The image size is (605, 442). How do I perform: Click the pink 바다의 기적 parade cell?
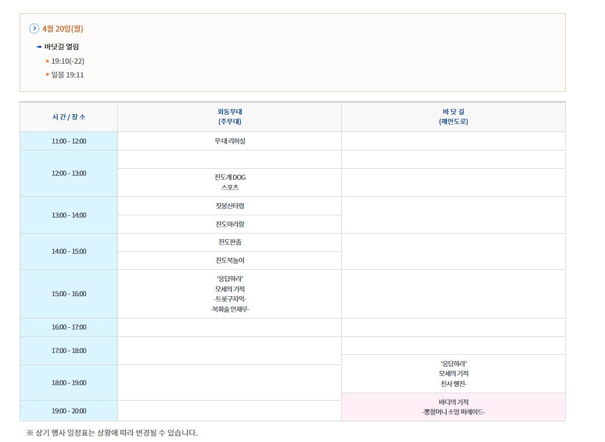point(453,406)
